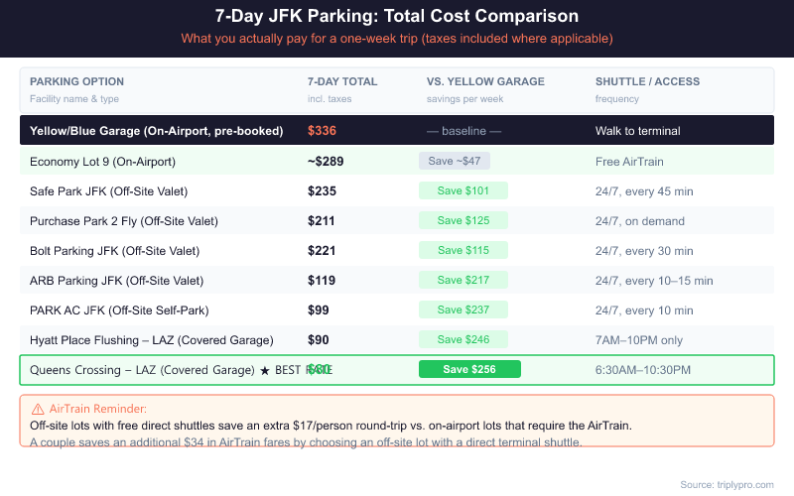Click the Shuttle / Access column header
The height and width of the screenshot is (496, 794).
pos(647,81)
